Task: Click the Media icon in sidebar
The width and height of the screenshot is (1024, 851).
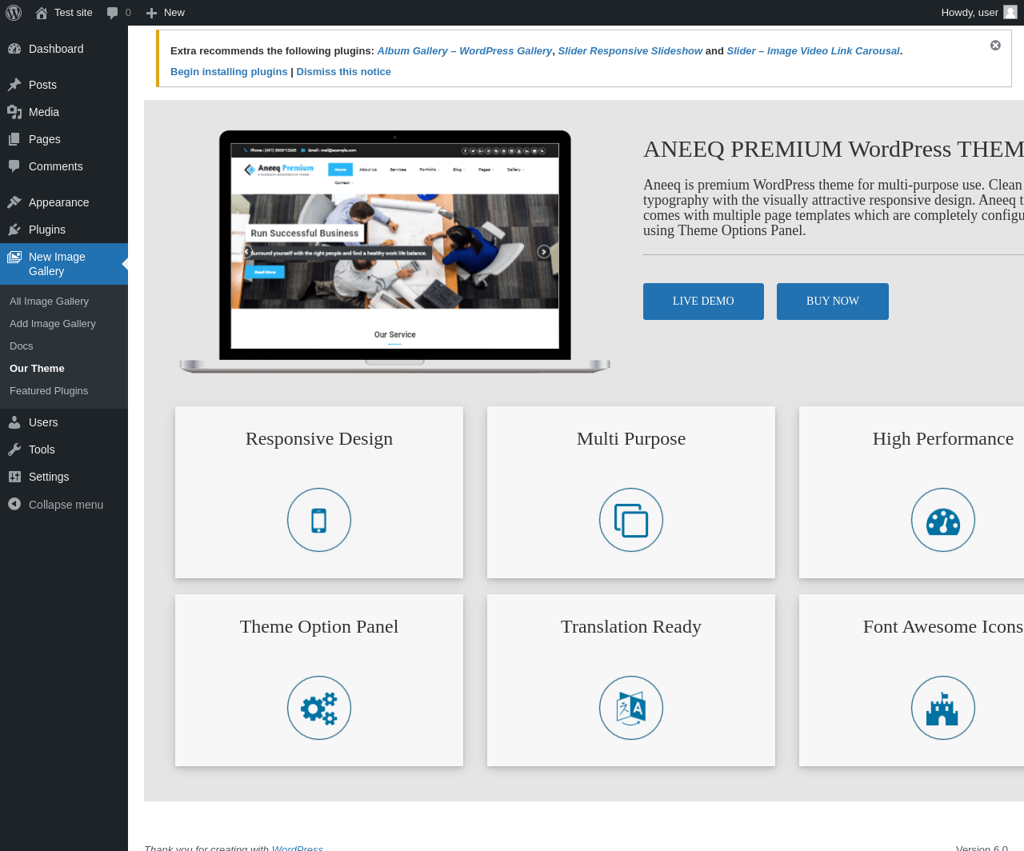Action: click(14, 112)
